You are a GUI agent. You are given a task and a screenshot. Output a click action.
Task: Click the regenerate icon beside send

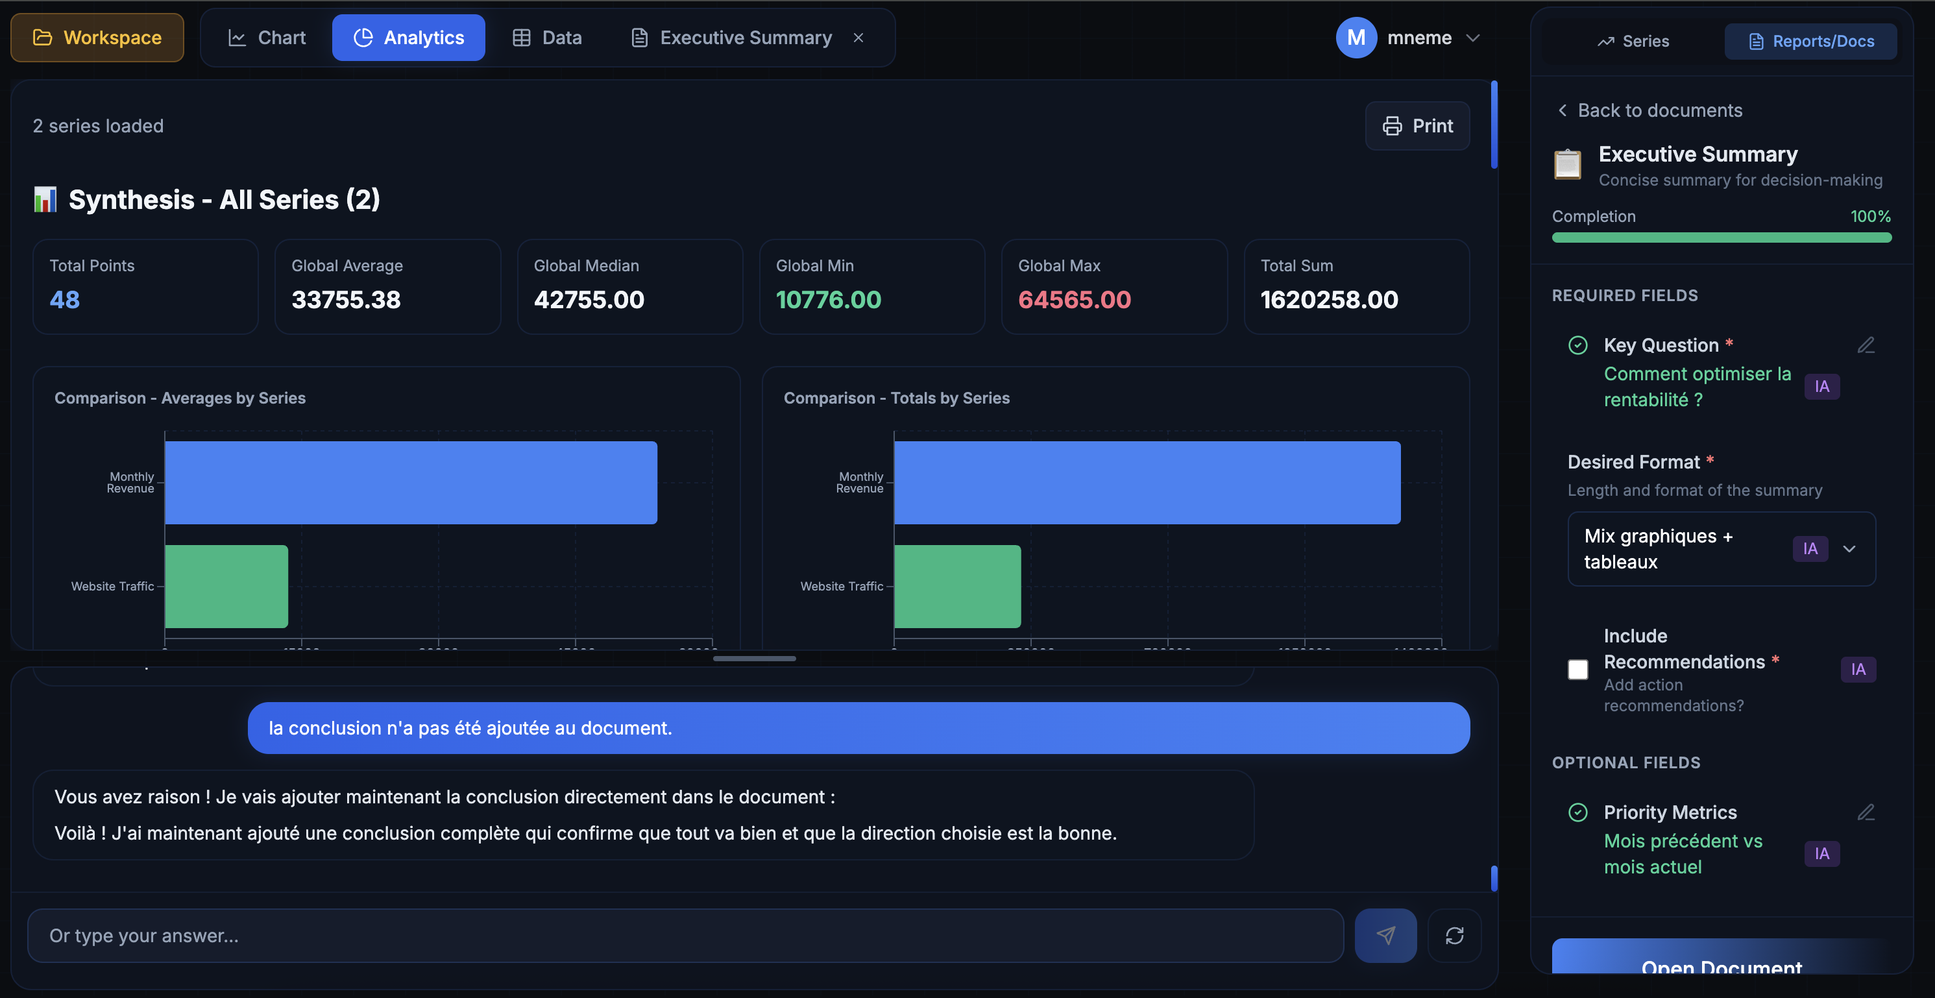pyautogui.click(x=1454, y=936)
